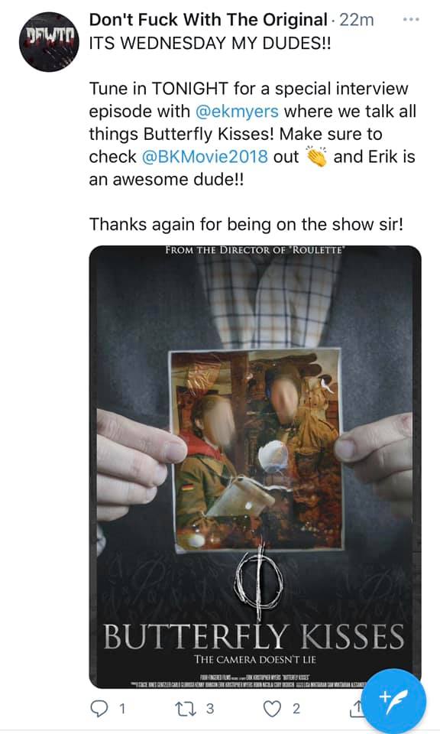This screenshot has width=440, height=734.
Task: Tap the 'Butterfly Kisses' title on the poster
Action: point(254,636)
